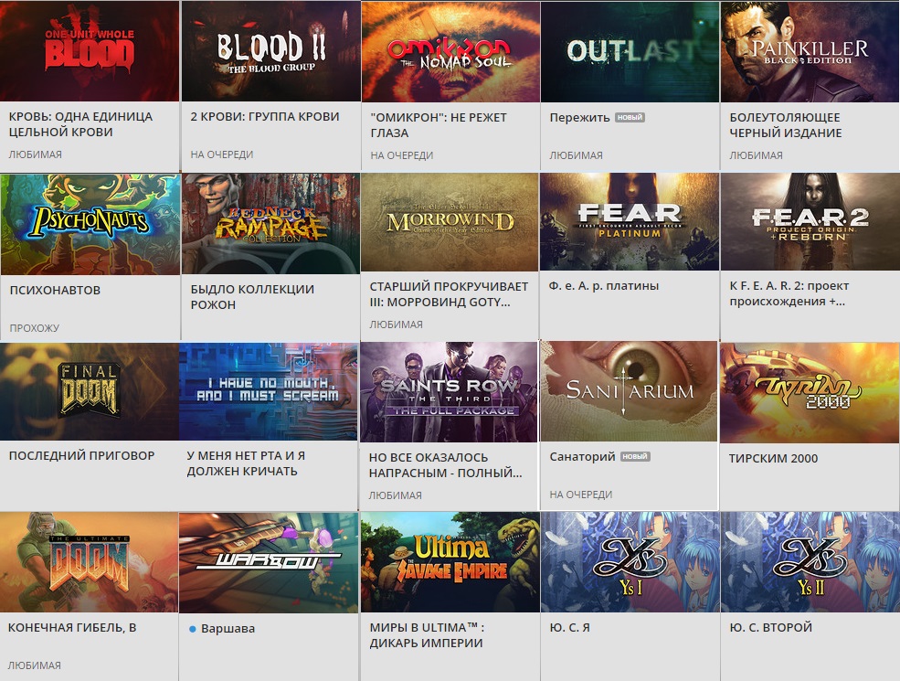Open the Painkiller Black Edition cover

(x=810, y=52)
